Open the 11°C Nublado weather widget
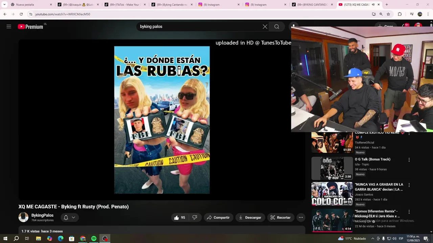This screenshot has width=433, height=243. 352,239
